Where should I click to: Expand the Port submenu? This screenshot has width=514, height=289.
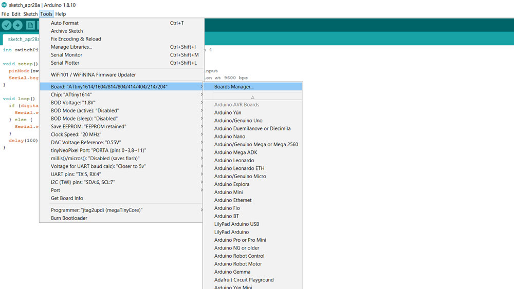click(121, 190)
